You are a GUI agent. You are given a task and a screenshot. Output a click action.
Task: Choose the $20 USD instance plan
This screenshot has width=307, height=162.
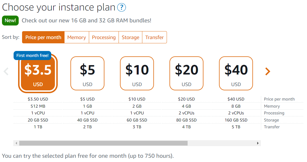click(x=186, y=73)
